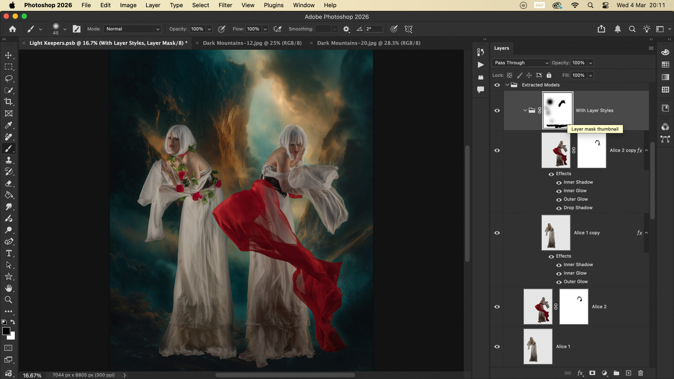Click the delete layer trash icon
Screen dimensions: 674x379
coord(641,373)
